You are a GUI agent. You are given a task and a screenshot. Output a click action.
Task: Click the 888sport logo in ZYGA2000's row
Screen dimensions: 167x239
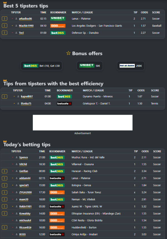pyautogui.click(x=57, y=192)
